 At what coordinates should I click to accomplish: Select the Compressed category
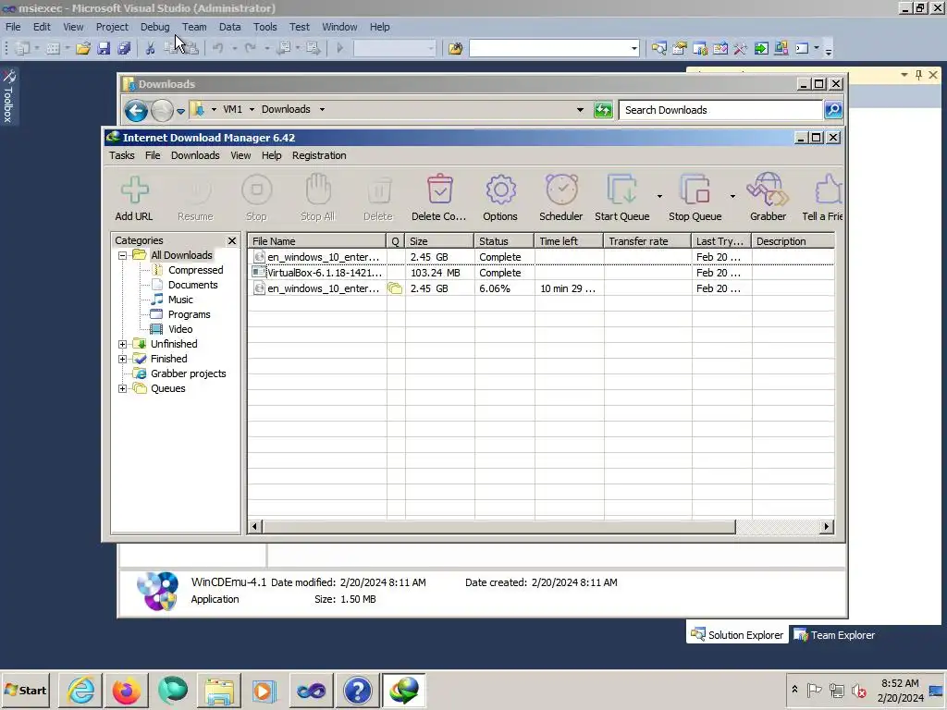(196, 270)
